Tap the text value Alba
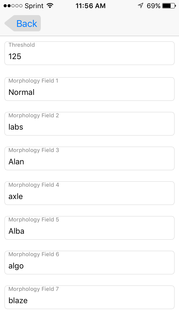This screenshot has height=318, width=179. (x=17, y=231)
